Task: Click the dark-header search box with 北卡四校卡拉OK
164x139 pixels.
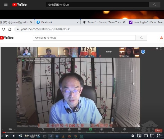Action: click(x=97, y=5)
